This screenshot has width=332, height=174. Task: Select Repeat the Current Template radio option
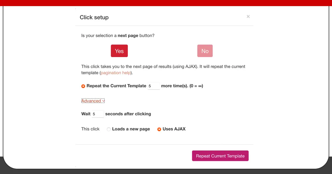point(83,86)
